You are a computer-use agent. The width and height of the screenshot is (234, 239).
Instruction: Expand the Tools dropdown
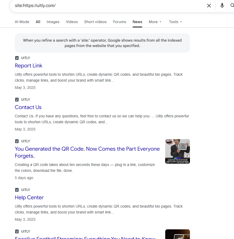[x=175, y=22]
